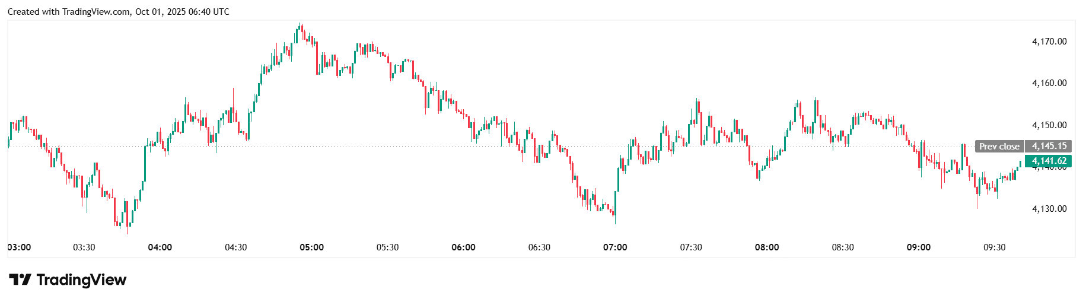Click the 4,160.00 price axis label
The height and width of the screenshot is (302, 1083).
click(x=1049, y=83)
